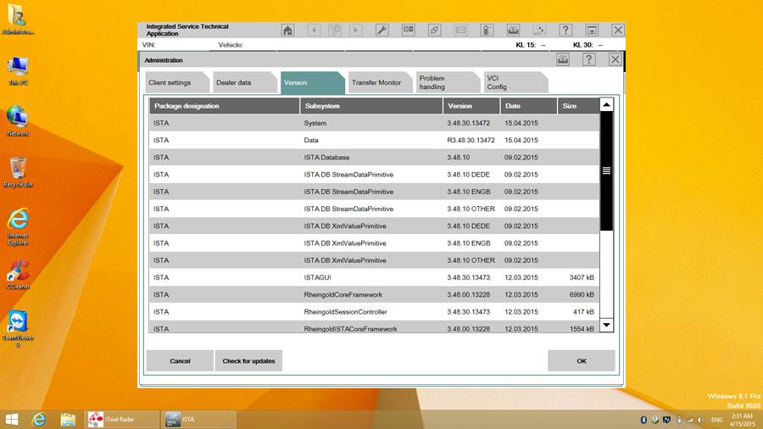Open the Transfer Monitor tab
This screenshot has width=763, height=429.
(x=380, y=83)
